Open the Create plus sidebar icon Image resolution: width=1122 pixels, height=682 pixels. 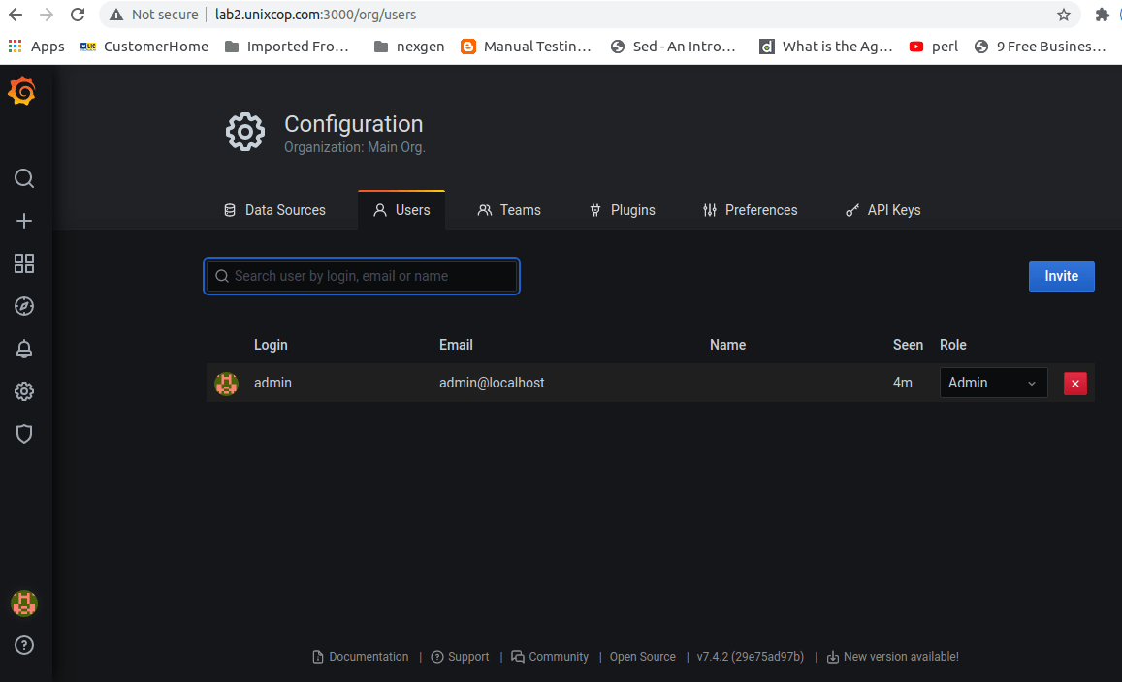tap(24, 221)
